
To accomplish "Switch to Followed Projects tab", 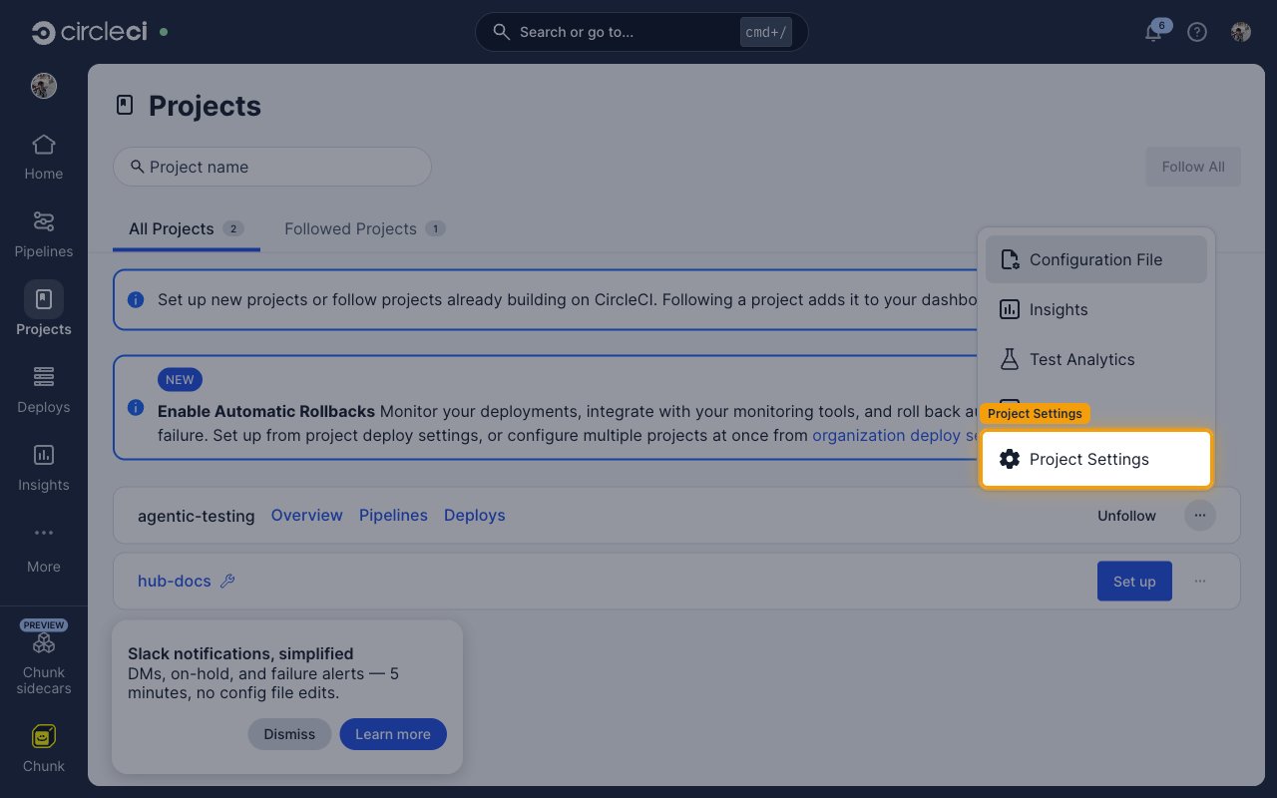I will [x=365, y=228].
